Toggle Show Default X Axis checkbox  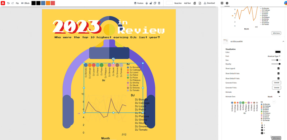coord(278,73)
